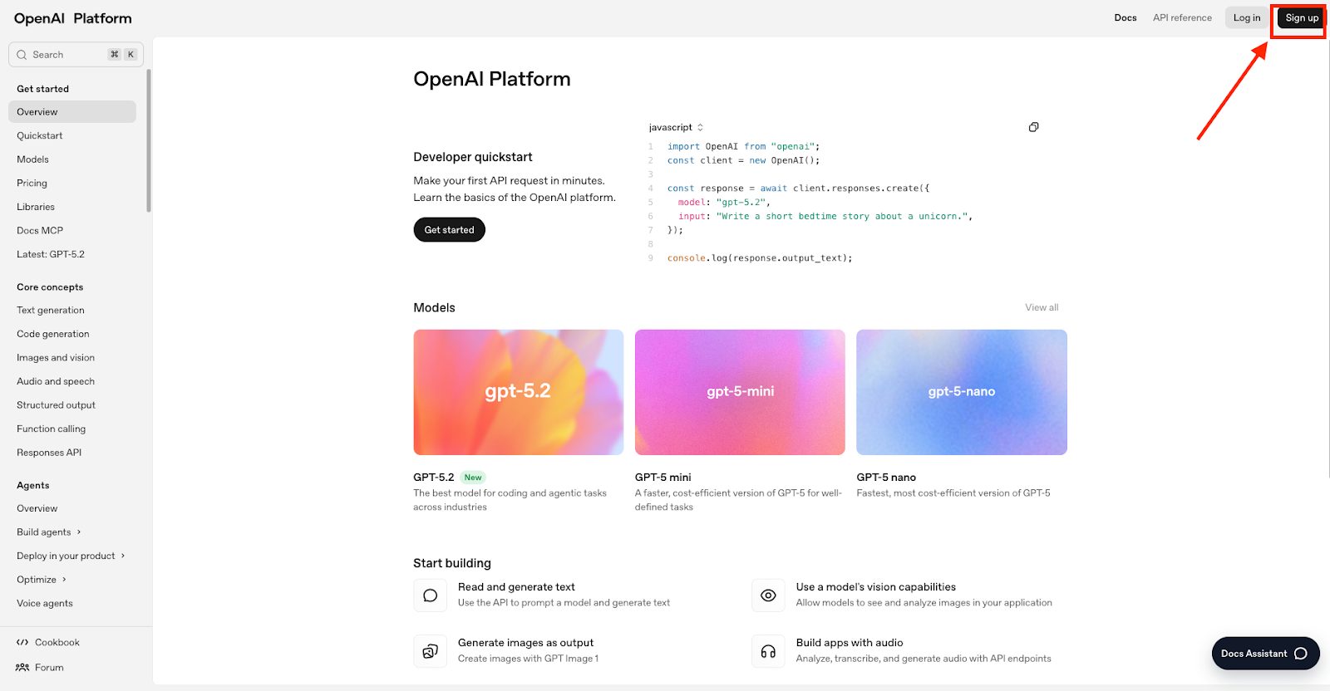Click the Search input field
This screenshot has height=691, width=1330.
point(76,55)
